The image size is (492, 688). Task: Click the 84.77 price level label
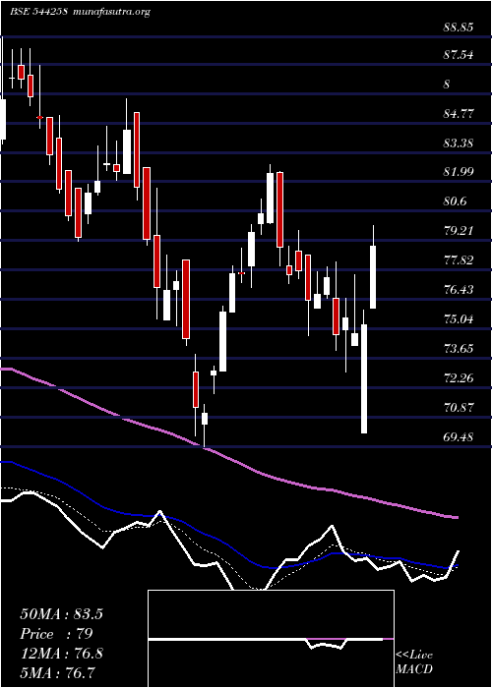[459, 114]
